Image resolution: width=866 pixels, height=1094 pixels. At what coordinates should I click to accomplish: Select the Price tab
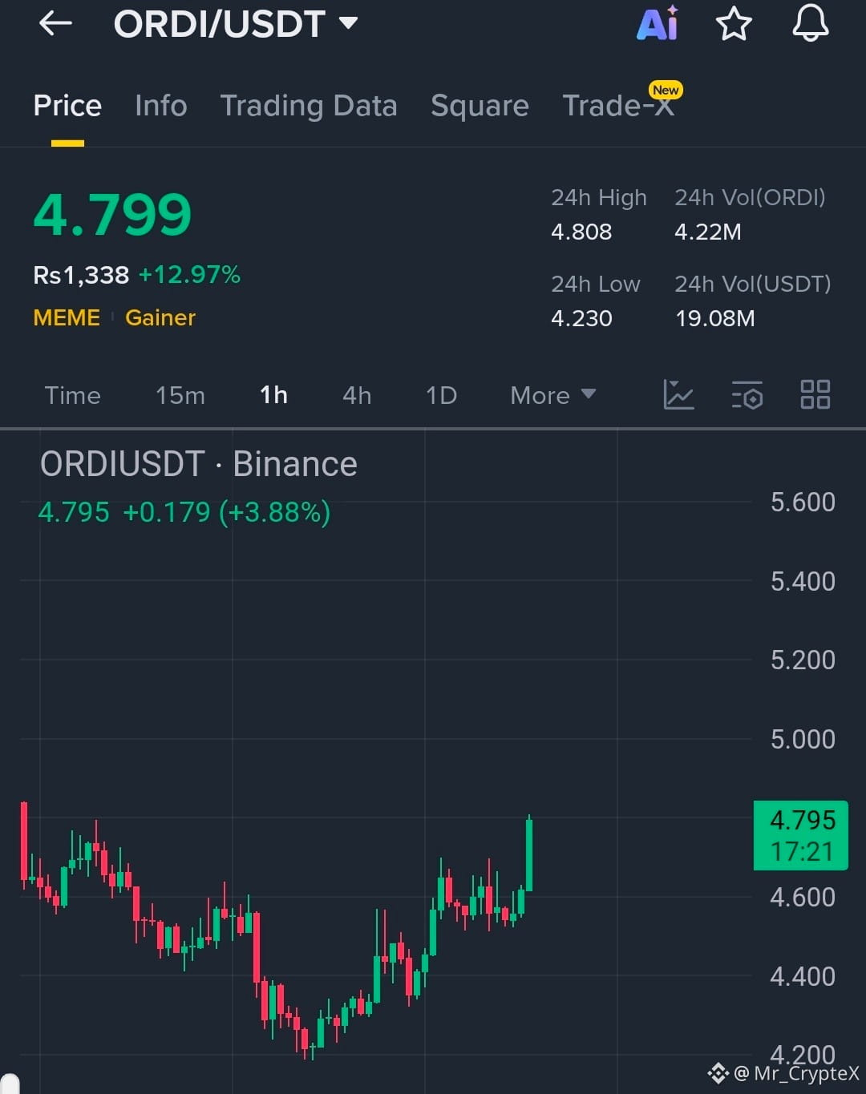click(x=67, y=106)
